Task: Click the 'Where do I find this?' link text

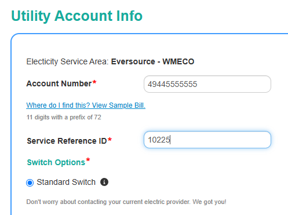Action: click(58, 105)
